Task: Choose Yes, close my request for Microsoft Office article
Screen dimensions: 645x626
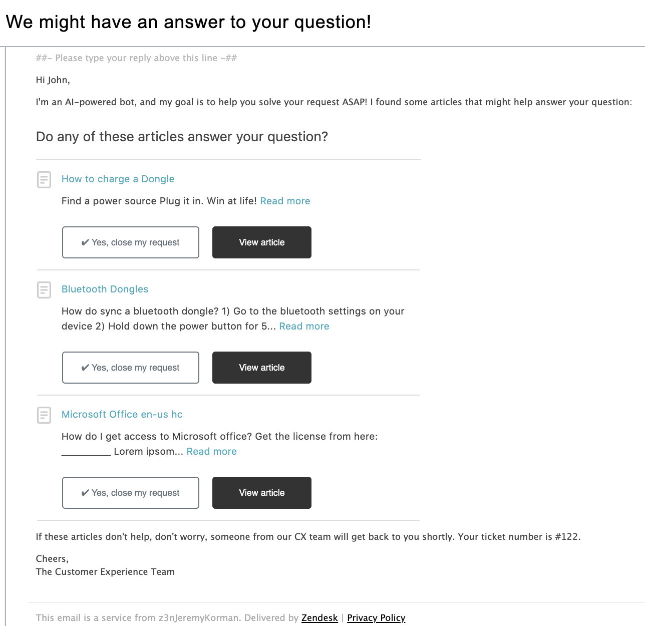Action: click(131, 493)
